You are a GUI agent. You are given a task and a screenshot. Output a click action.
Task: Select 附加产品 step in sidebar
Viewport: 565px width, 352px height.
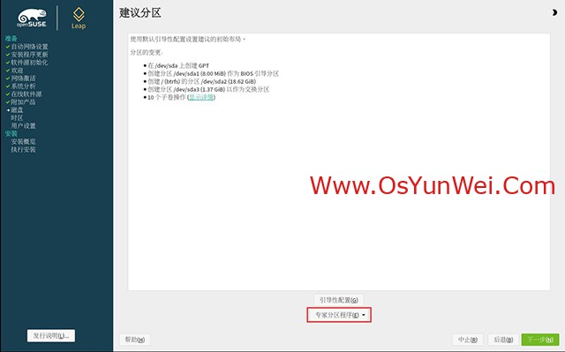(x=24, y=101)
